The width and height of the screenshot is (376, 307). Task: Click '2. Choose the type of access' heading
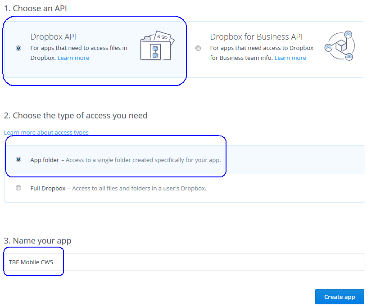click(76, 116)
